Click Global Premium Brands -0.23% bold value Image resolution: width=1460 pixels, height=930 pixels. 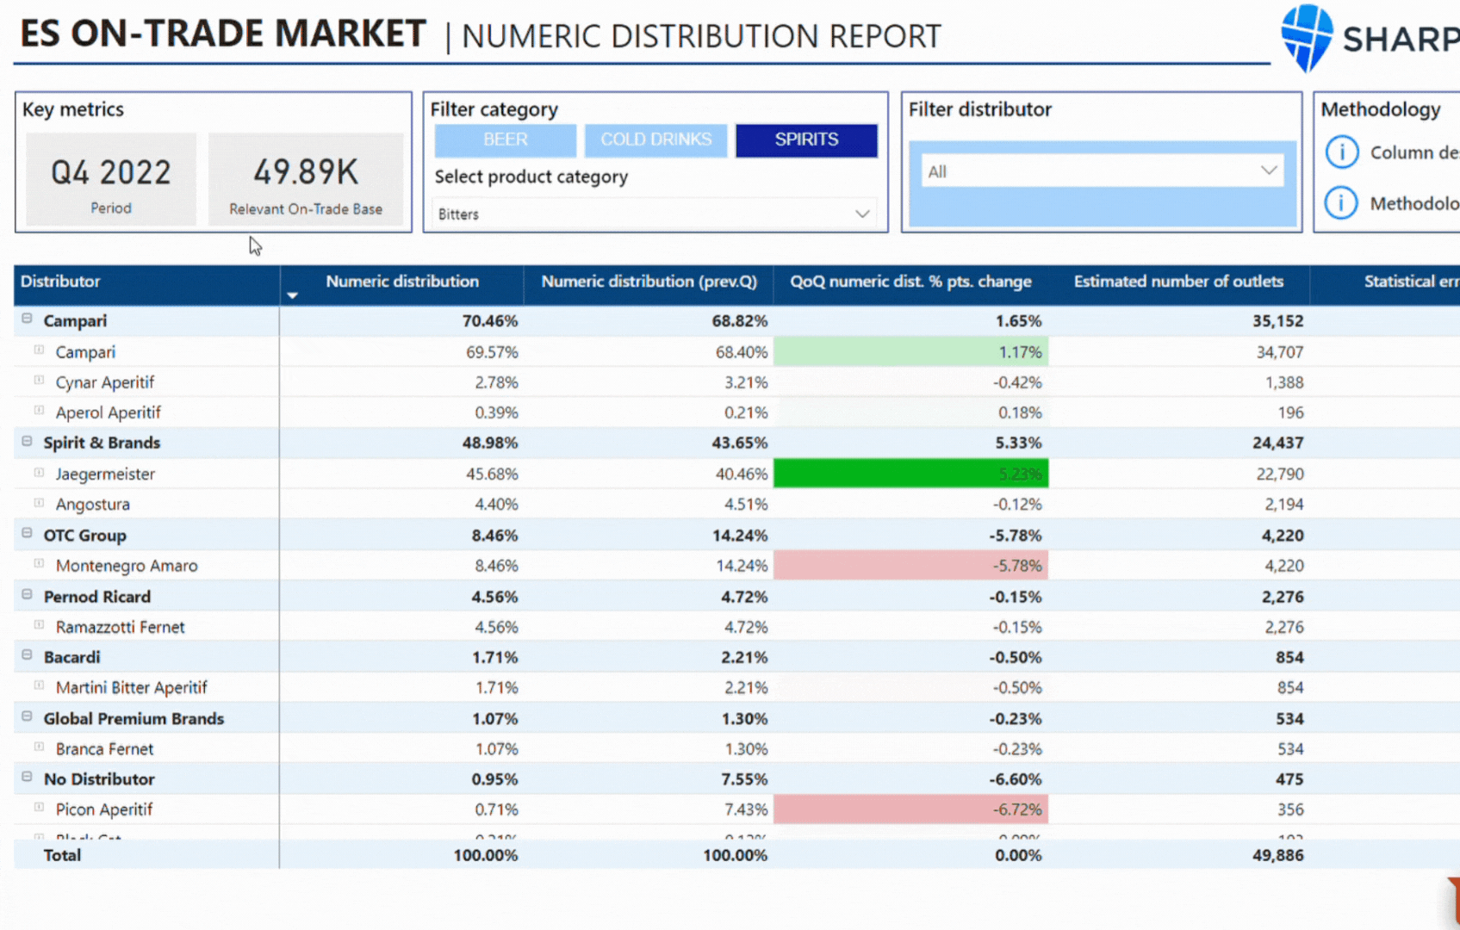(1015, 719)
